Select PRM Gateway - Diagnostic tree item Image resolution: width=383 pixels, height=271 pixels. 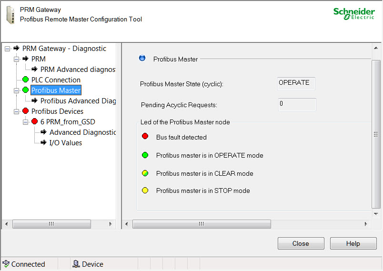pos(64,48)
